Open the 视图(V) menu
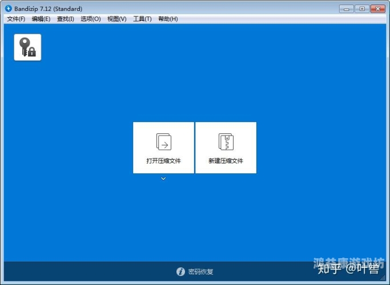The height and width of the screenshot is (285, 390). [116, 19]
